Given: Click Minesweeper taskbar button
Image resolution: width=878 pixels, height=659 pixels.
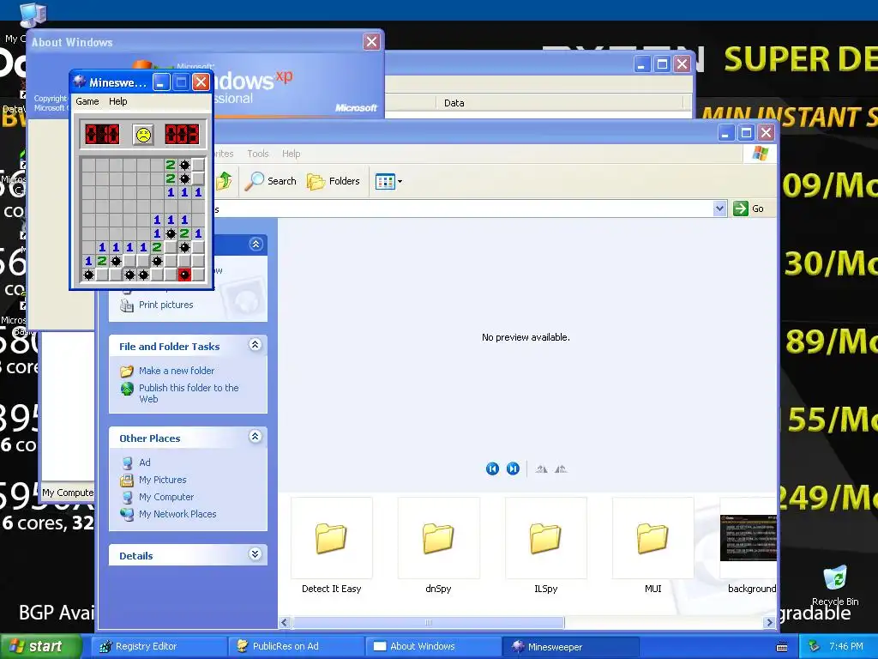Looking at the screenshot, I should (571, 647).
